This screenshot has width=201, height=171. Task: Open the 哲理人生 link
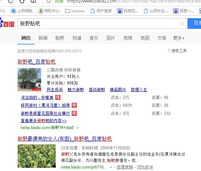click(x=139, y=90)
